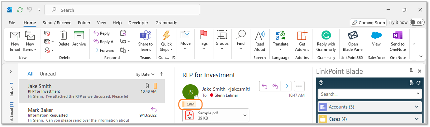430x127 pixels.
Task: Show only Unread messages
Action: point(48,74)
